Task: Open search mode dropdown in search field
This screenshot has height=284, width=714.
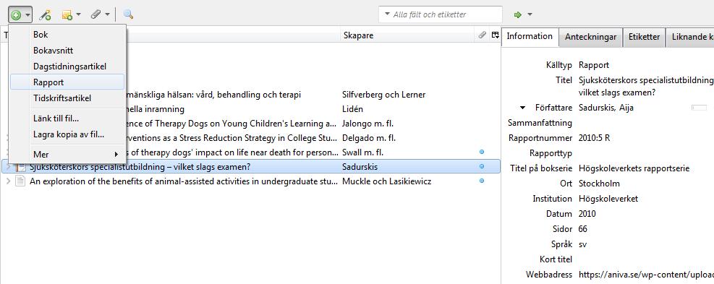Action: pos(388,14)
